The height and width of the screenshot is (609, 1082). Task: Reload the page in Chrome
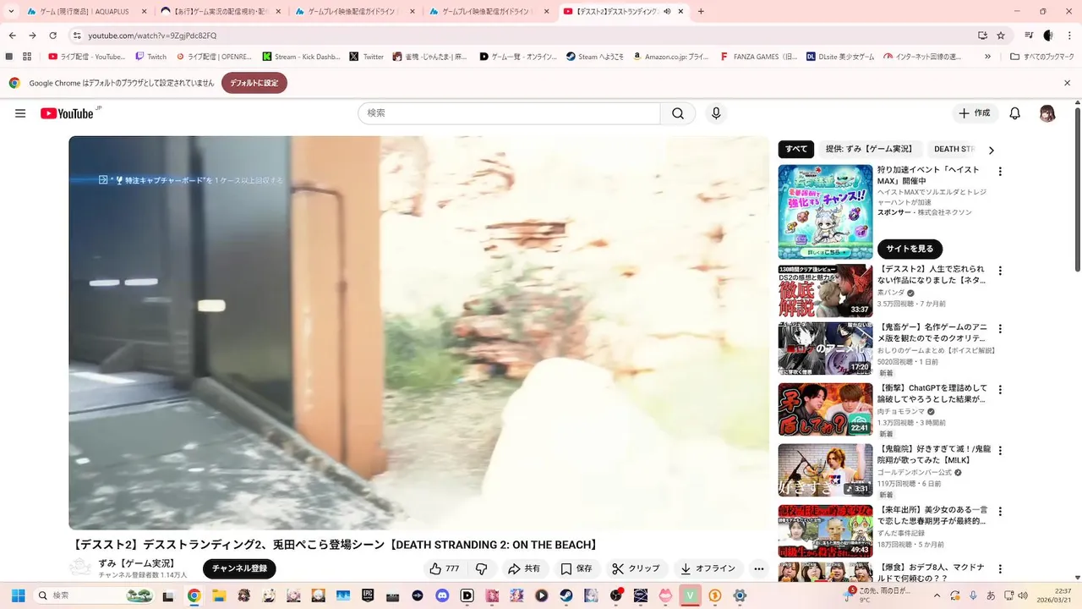tap(52, 36)
